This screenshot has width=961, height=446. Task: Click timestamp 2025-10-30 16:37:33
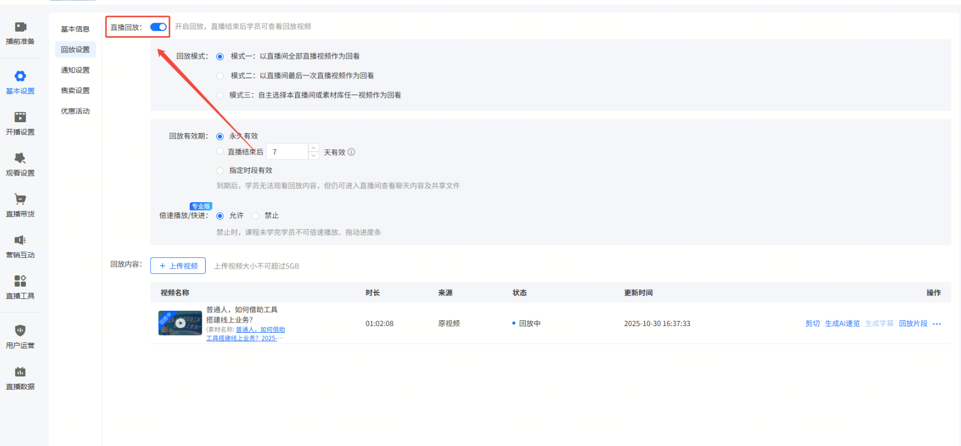(657, 324)
